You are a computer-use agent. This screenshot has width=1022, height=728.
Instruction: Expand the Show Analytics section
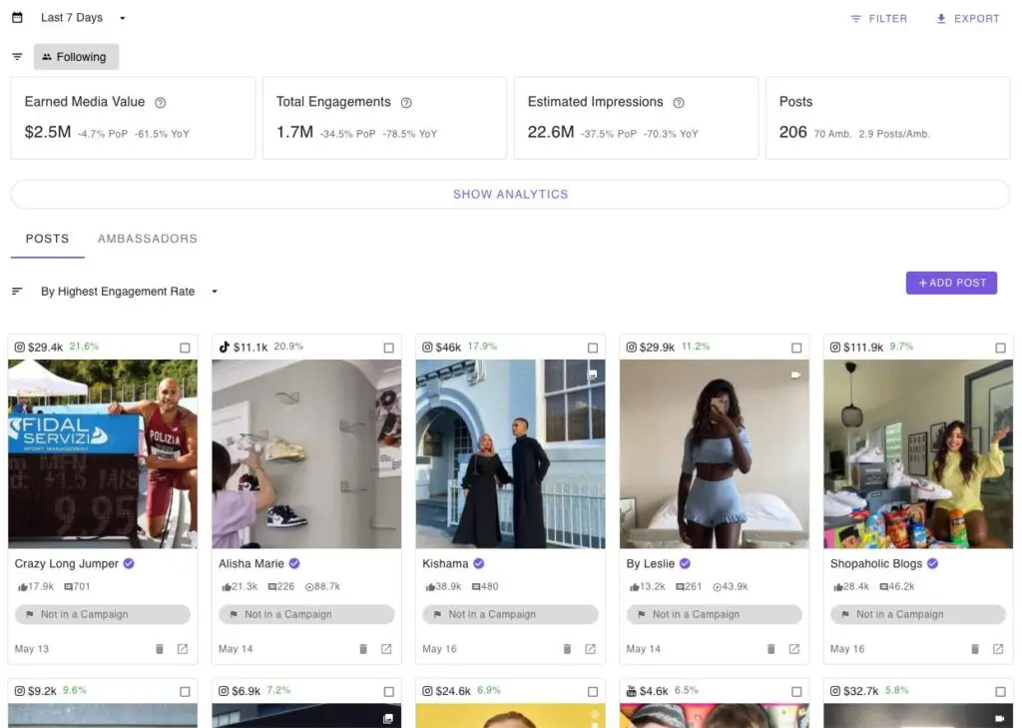click(510, 195)
